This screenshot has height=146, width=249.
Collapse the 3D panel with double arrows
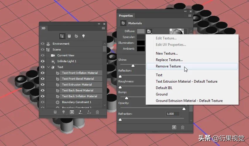pyautogui.click(x=99, y=24)
